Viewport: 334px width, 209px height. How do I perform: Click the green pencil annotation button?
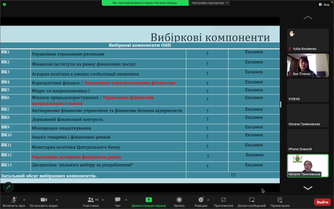click(8, 187)
